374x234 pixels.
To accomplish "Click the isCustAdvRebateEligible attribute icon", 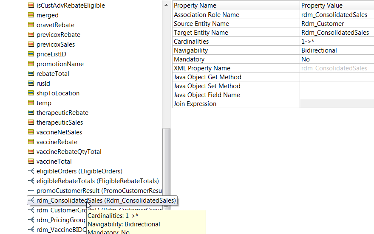I will click(x=31, y=5).
